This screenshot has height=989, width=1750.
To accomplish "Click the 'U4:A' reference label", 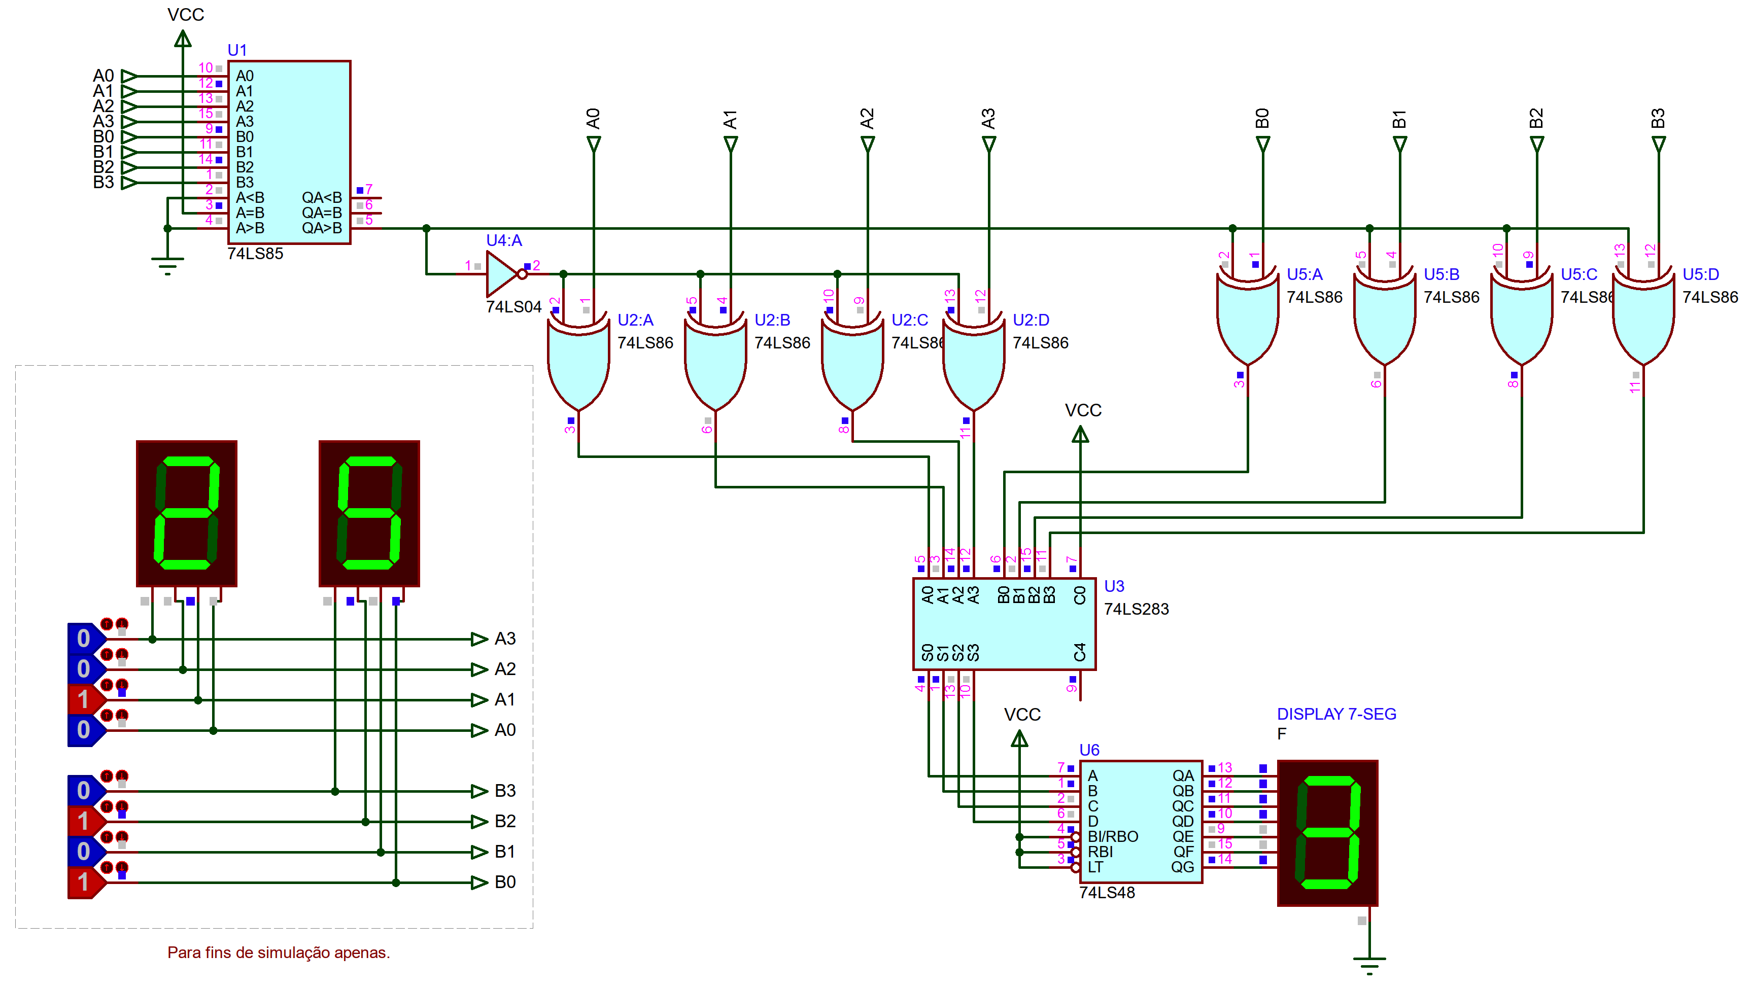I will (x=504, y=240).
